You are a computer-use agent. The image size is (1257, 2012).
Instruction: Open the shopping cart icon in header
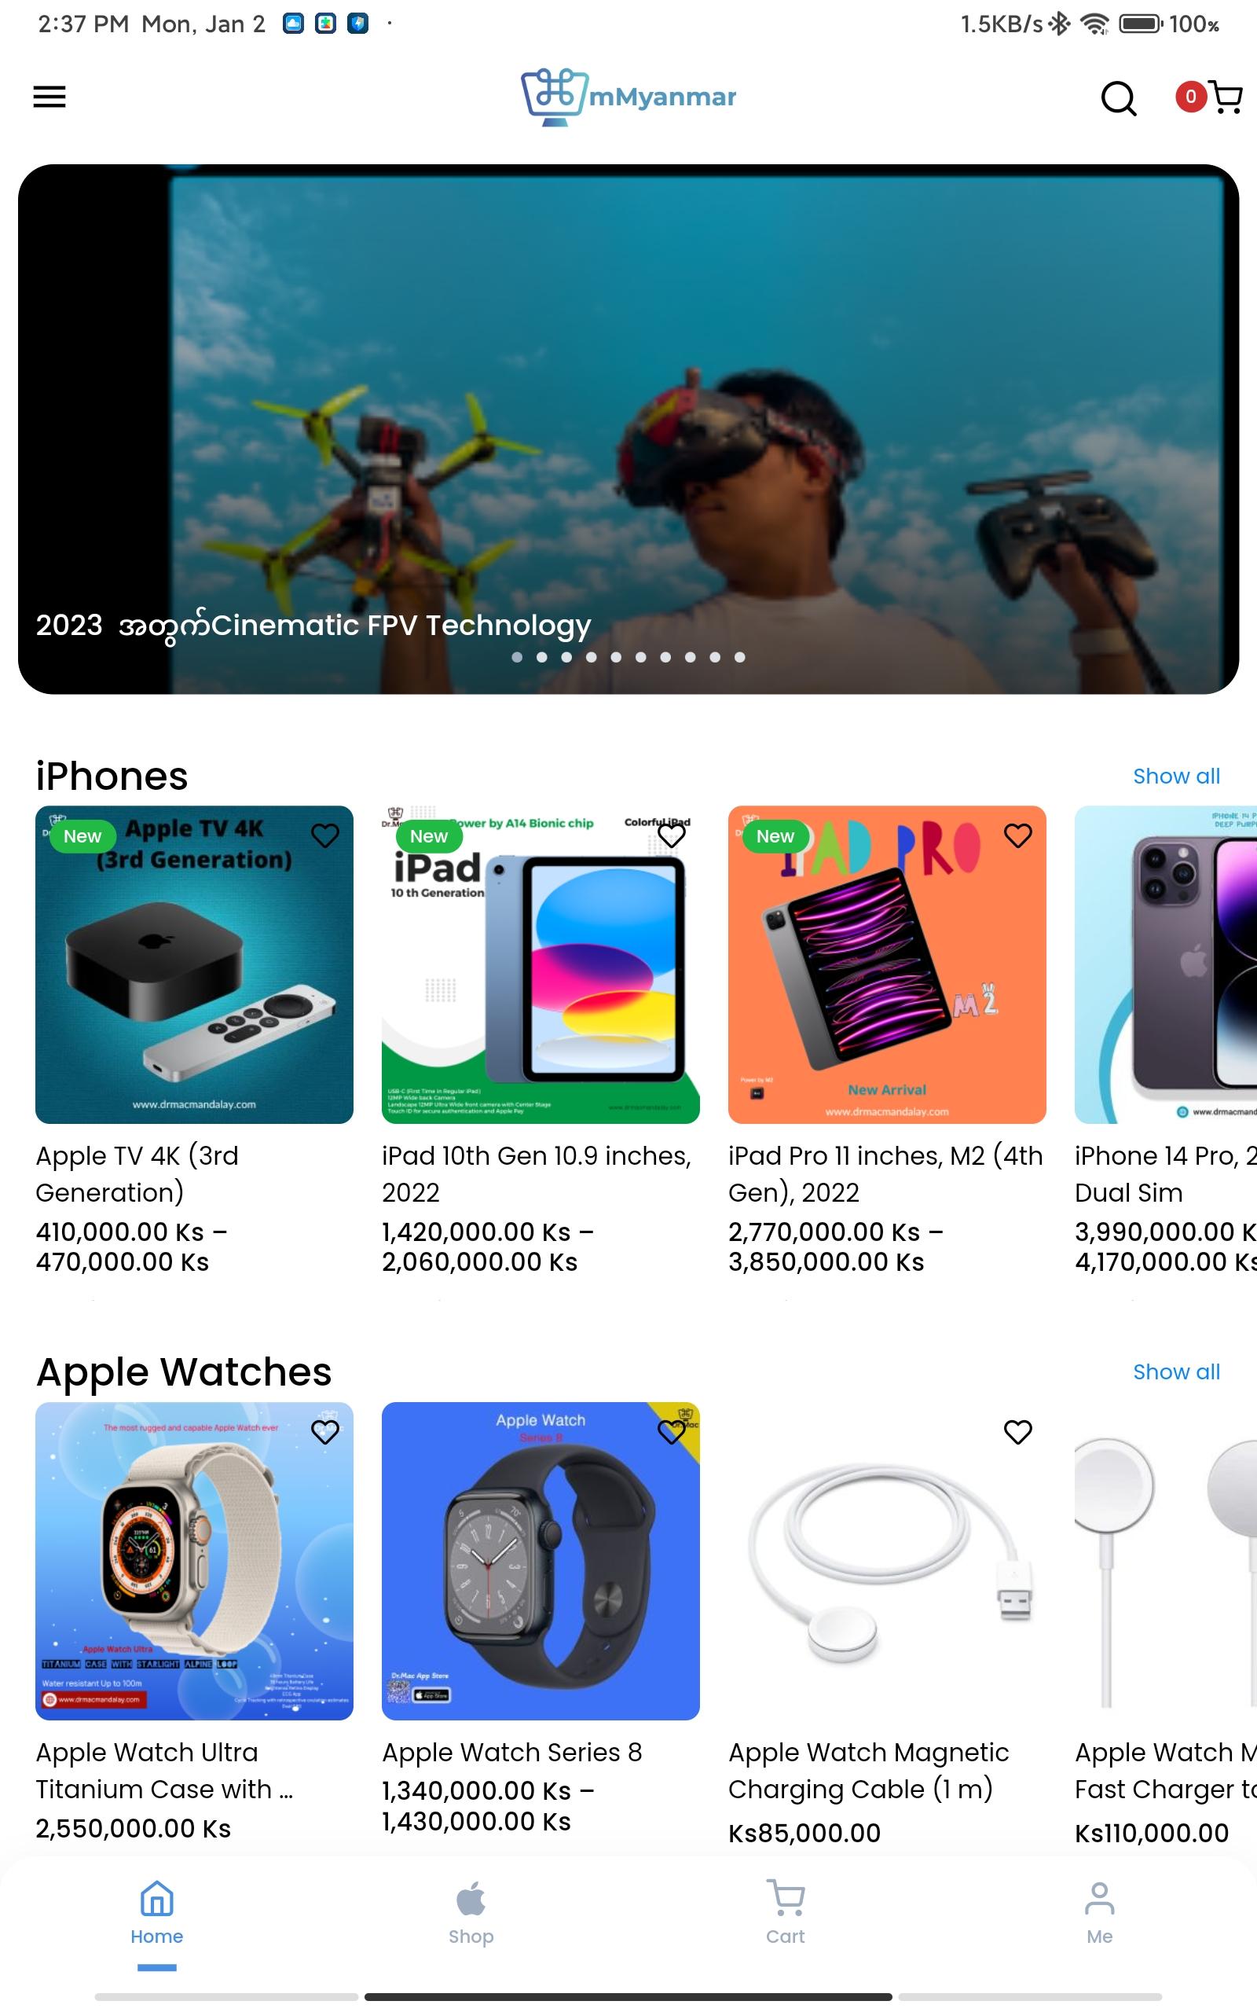coord(1225,97)
